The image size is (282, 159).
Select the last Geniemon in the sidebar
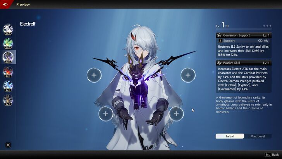[x=8, y=100]
